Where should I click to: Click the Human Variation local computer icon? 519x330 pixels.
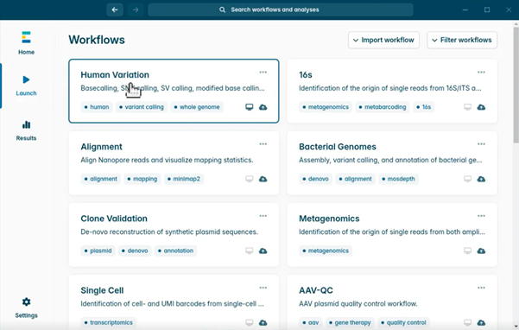(x=250, y=107)
